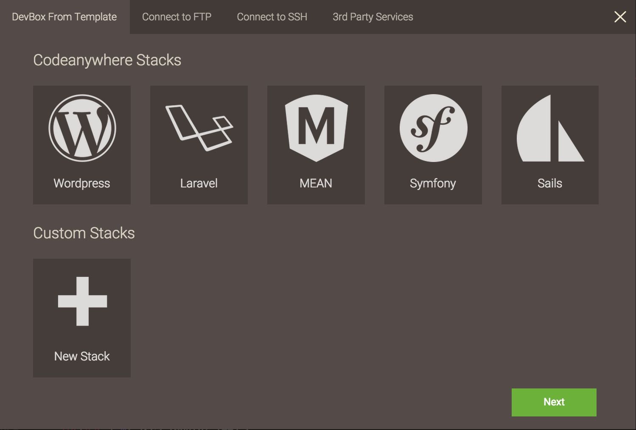The height and width of the screenshot is (430, 636).
Task: Click the Wordpress text label
Action: tap(82, 183)
